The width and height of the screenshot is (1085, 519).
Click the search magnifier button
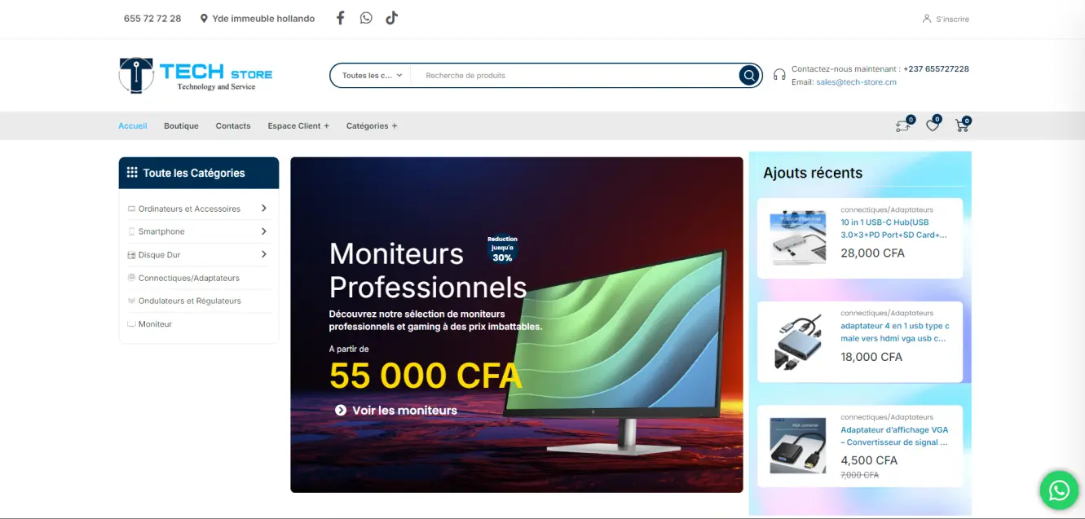[x=748, y=76]
